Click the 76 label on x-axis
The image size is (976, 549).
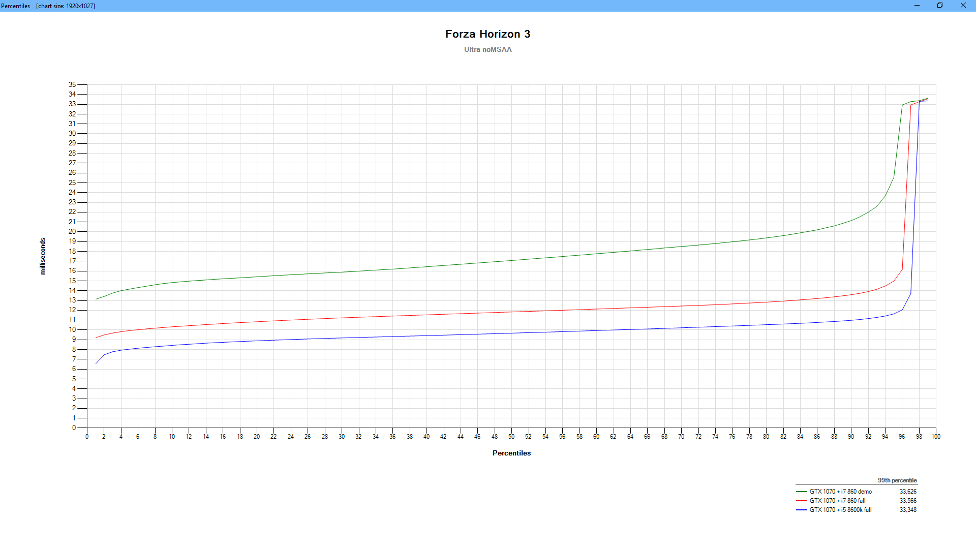tap(732, 437)
